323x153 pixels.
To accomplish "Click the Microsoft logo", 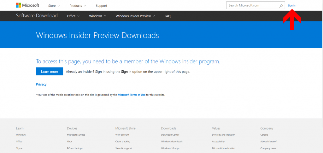I will click(28, 5).
